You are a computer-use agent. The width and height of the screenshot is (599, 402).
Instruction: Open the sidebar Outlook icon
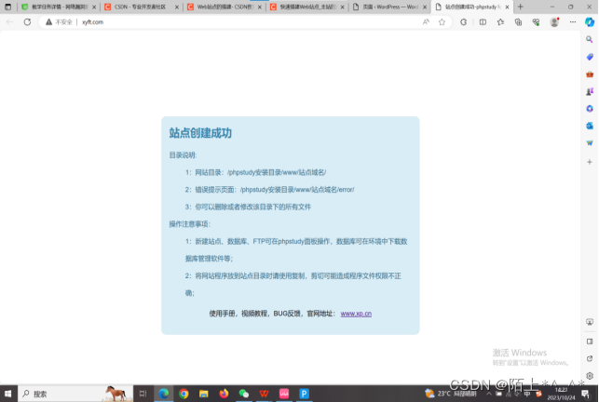(x=590, y=126)
